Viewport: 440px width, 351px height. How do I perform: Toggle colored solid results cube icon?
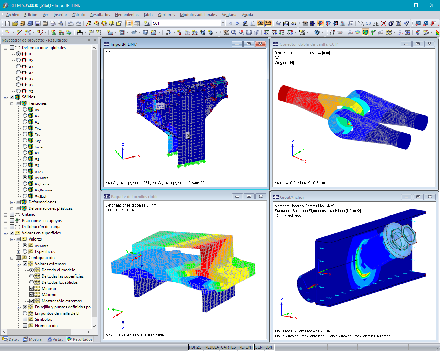coord(365,32)
